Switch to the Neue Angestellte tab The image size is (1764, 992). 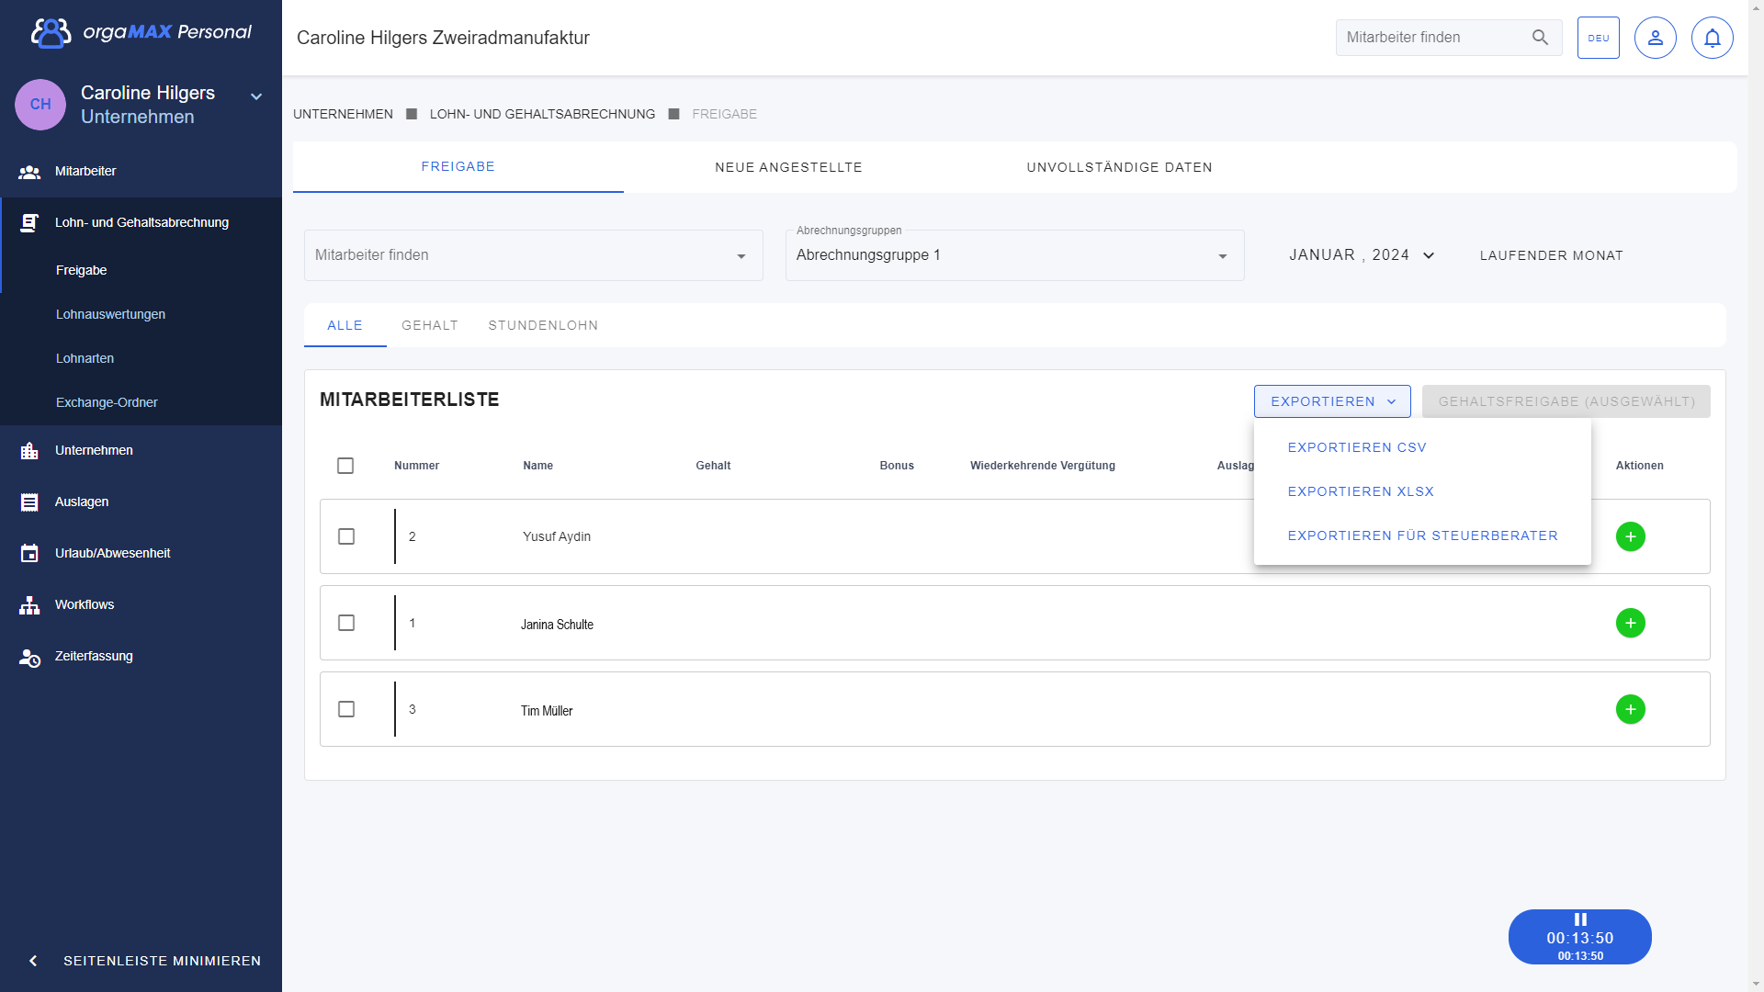[x=788, y=167]
